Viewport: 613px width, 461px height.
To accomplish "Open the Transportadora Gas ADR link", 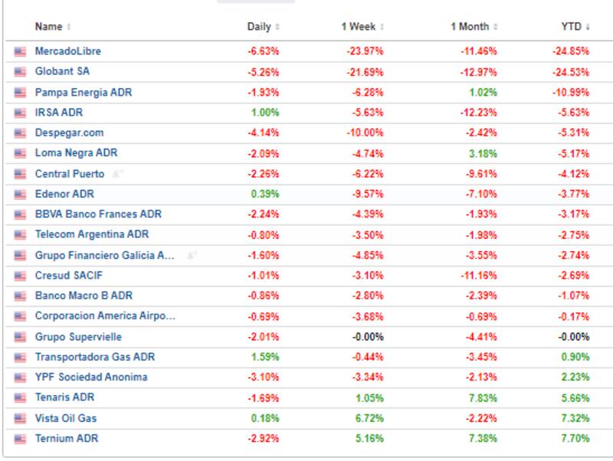I will click(95, 357).
